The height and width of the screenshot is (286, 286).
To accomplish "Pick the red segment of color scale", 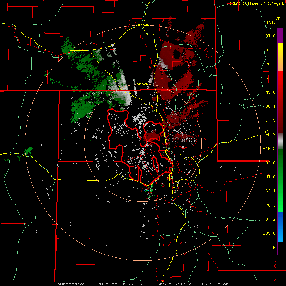I will click(281, 102).
